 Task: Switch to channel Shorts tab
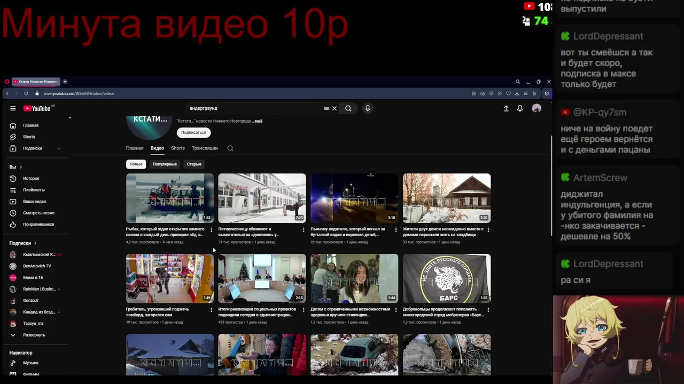178,148
